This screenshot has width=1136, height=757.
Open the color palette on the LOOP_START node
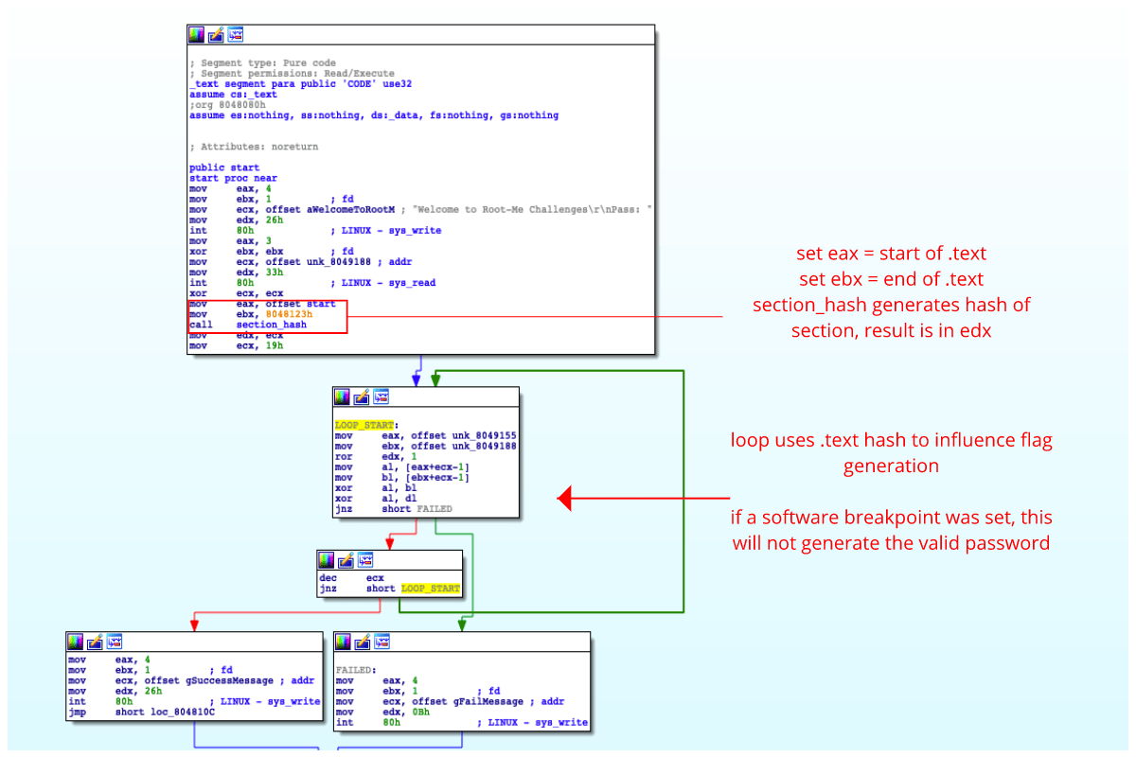pyautogui.click(x=341, y=396)
